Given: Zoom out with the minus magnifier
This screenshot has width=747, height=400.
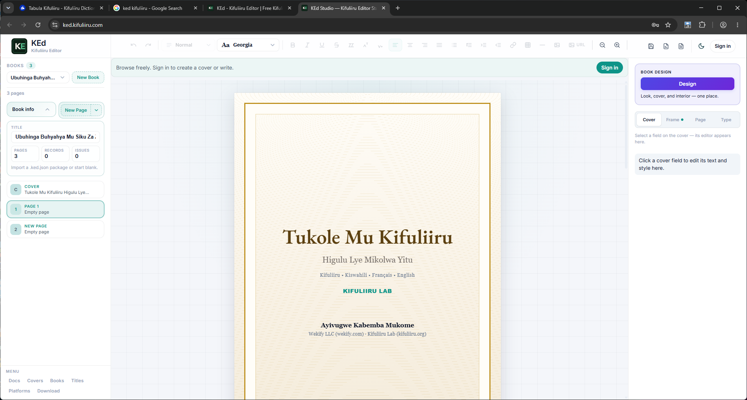Looking at the screenshot, I should [602, 45].
